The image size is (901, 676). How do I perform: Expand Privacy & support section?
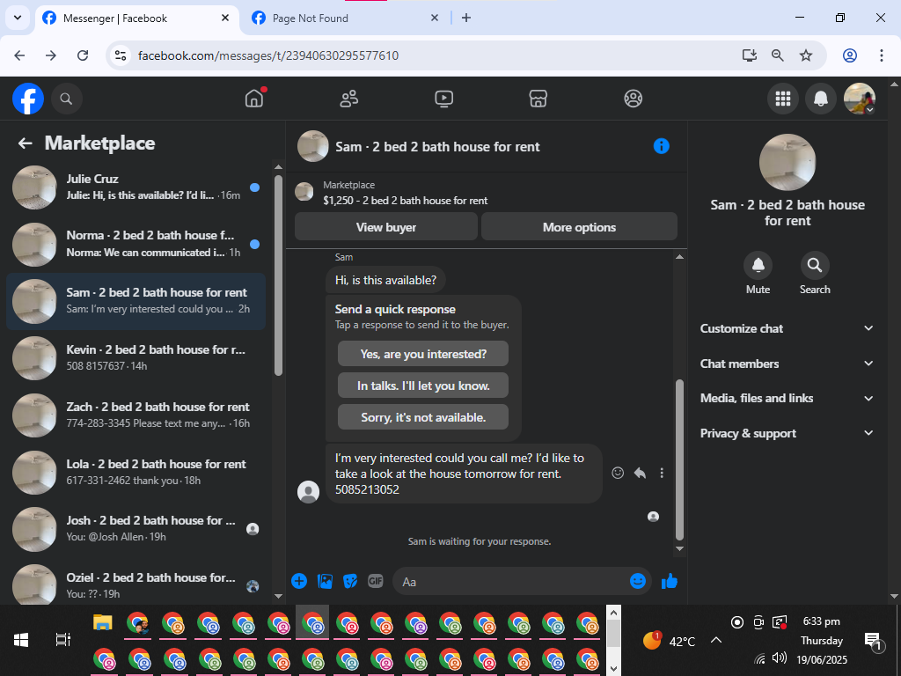point(787,433)
